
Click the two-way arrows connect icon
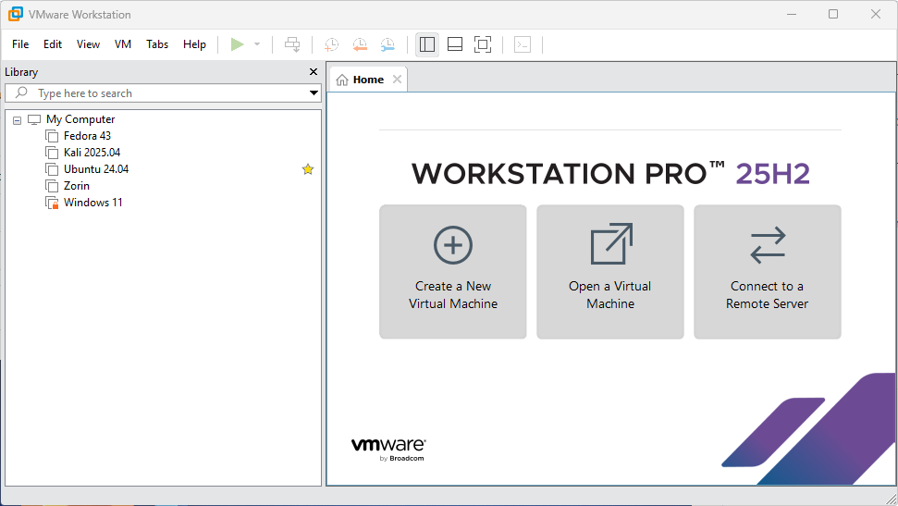pyautogui.click(x=768, y=245)
